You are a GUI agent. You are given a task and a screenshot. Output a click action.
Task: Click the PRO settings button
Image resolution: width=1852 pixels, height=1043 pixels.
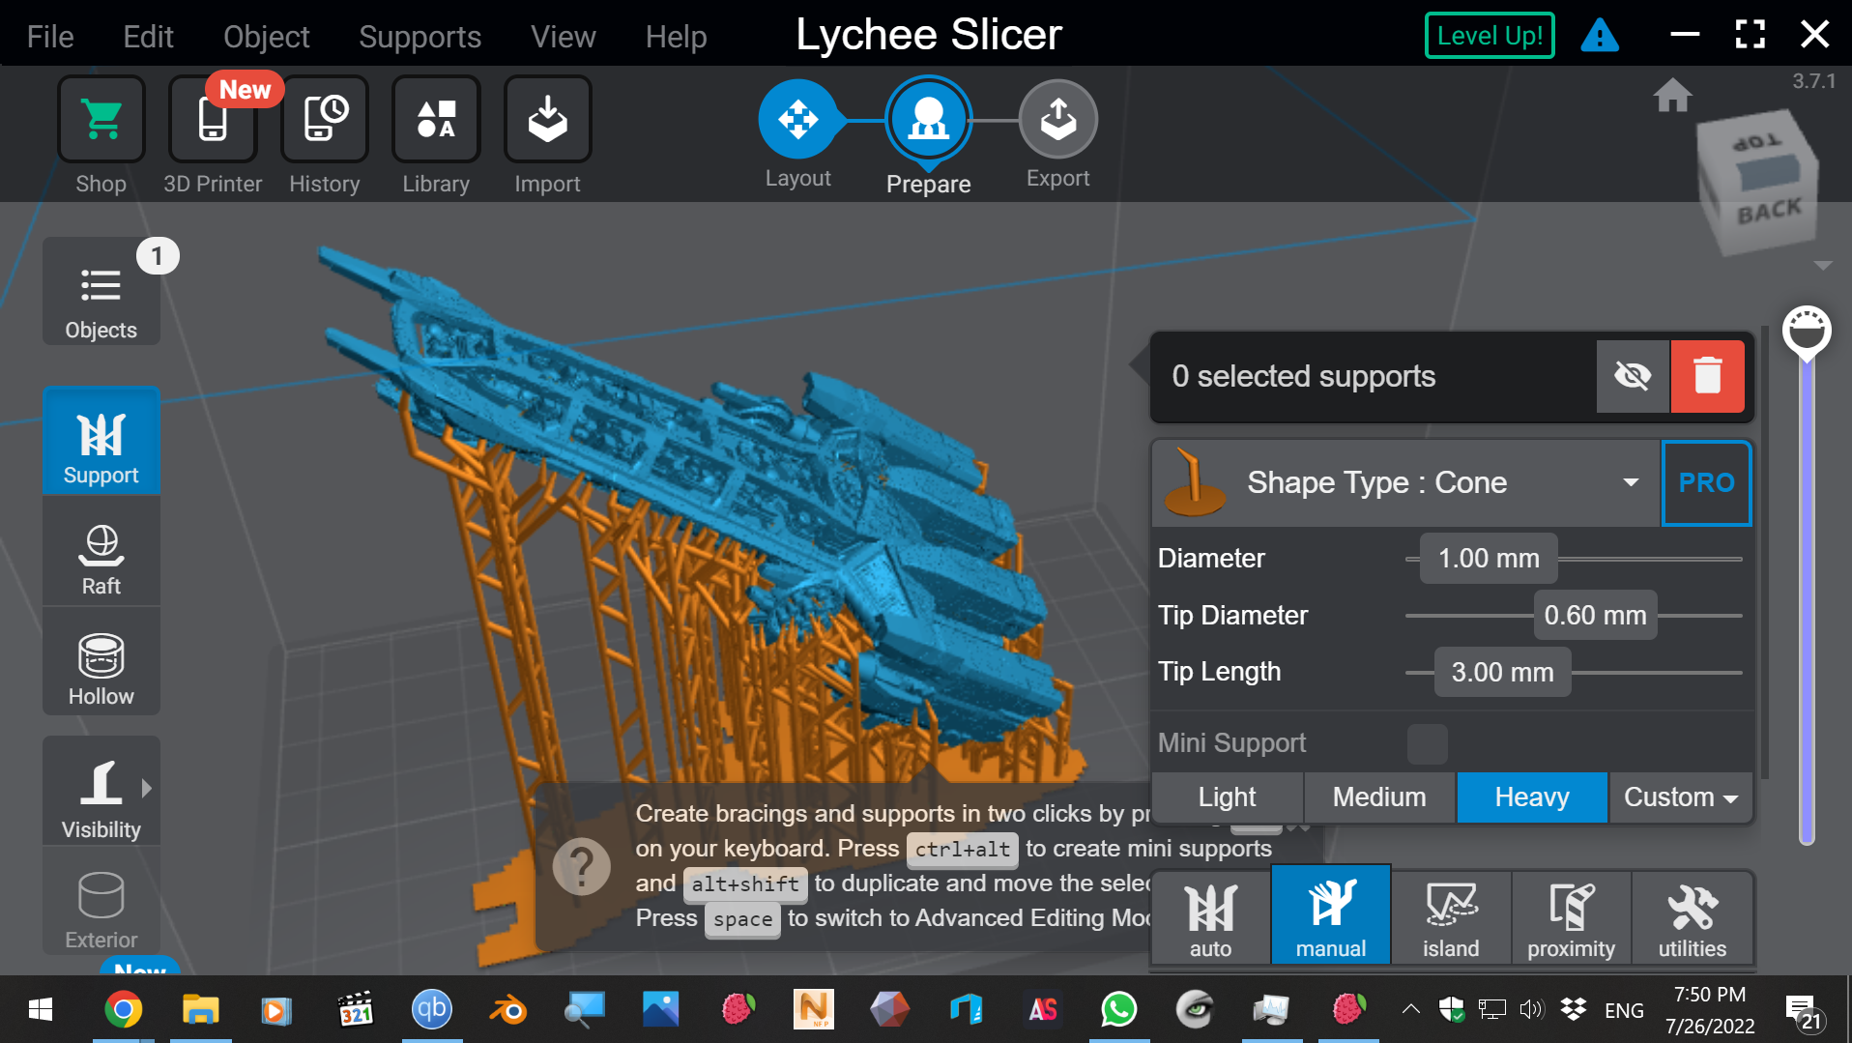coord(1706,482)
